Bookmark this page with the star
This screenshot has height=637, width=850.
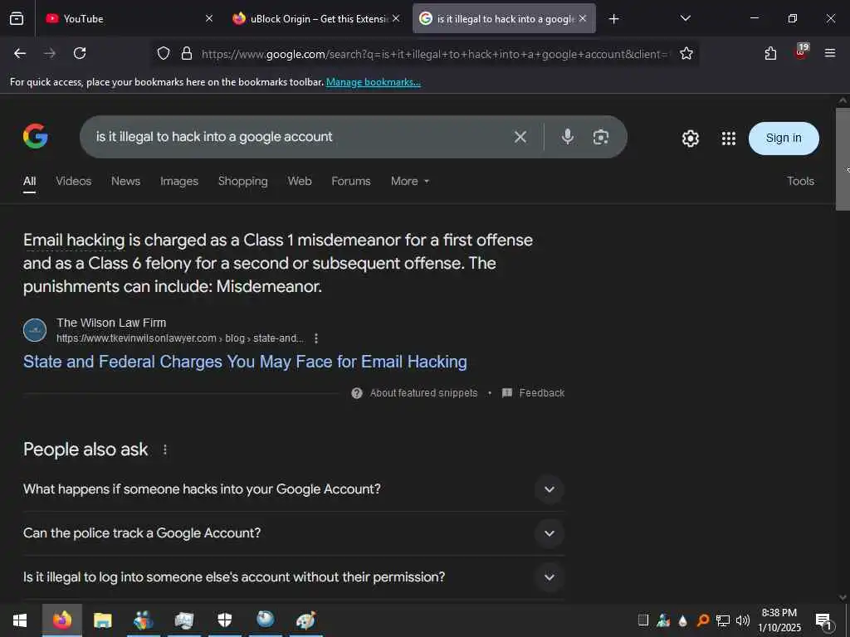point(686,53)
